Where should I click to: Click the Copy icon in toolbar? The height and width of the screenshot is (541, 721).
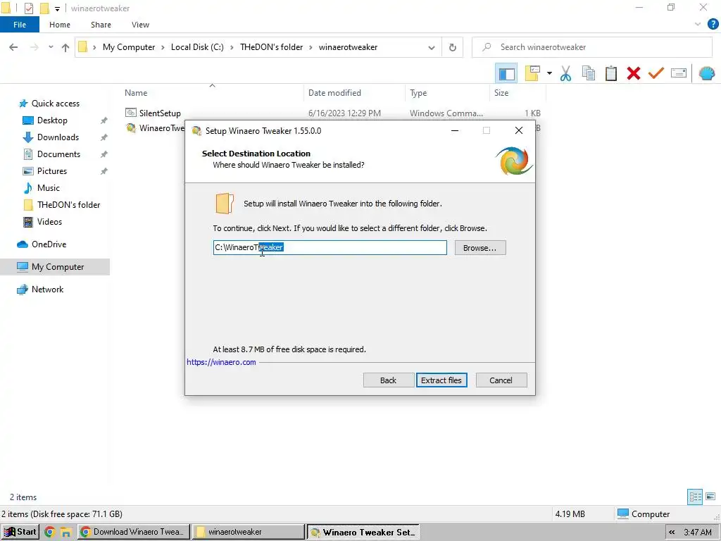pyautogui.click(x=588, y=73)
